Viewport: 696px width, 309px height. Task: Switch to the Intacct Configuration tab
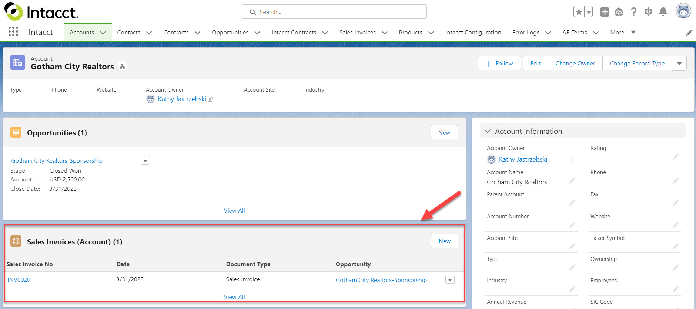(473, 33)
